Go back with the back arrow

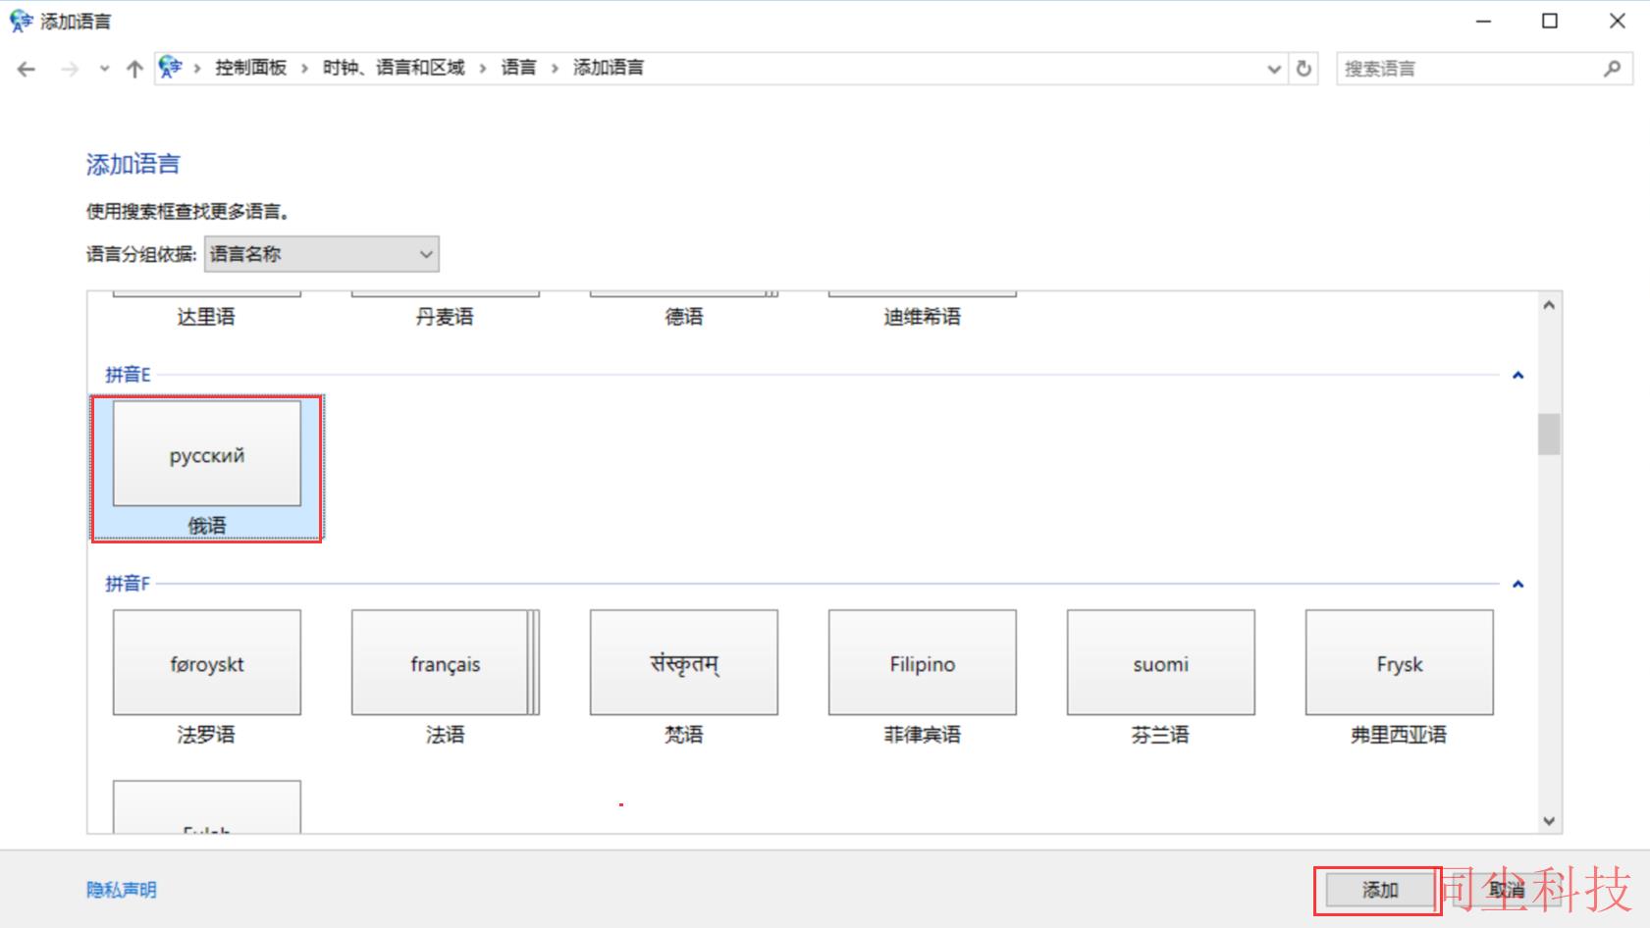click(x=27, y=69)
